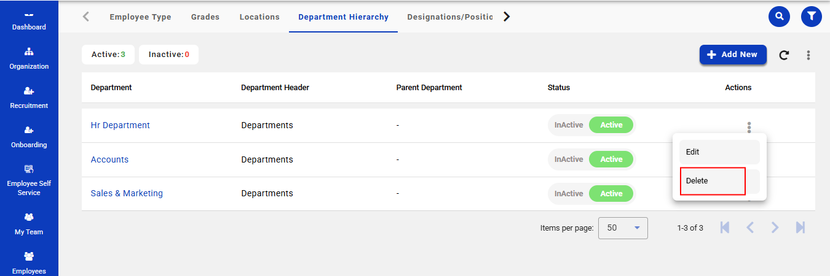The width and height of the screenshot is (830, 276).
Task: Open the Sales & Marketing department link
Action: point(127,193)
